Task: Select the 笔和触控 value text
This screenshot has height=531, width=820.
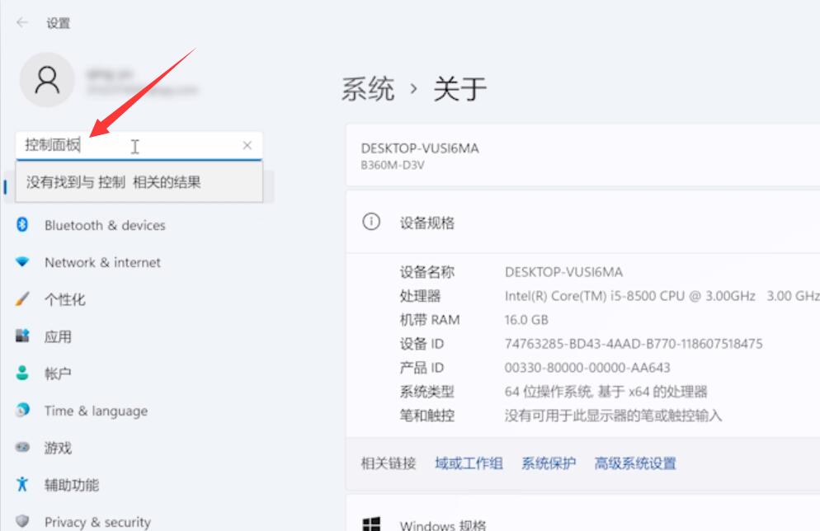Action: 613,416
